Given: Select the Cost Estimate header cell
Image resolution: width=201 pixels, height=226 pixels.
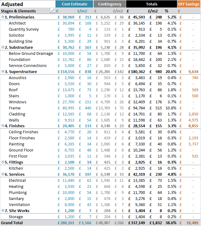Looking at the screenshot, I should click(x=74, y=4).
